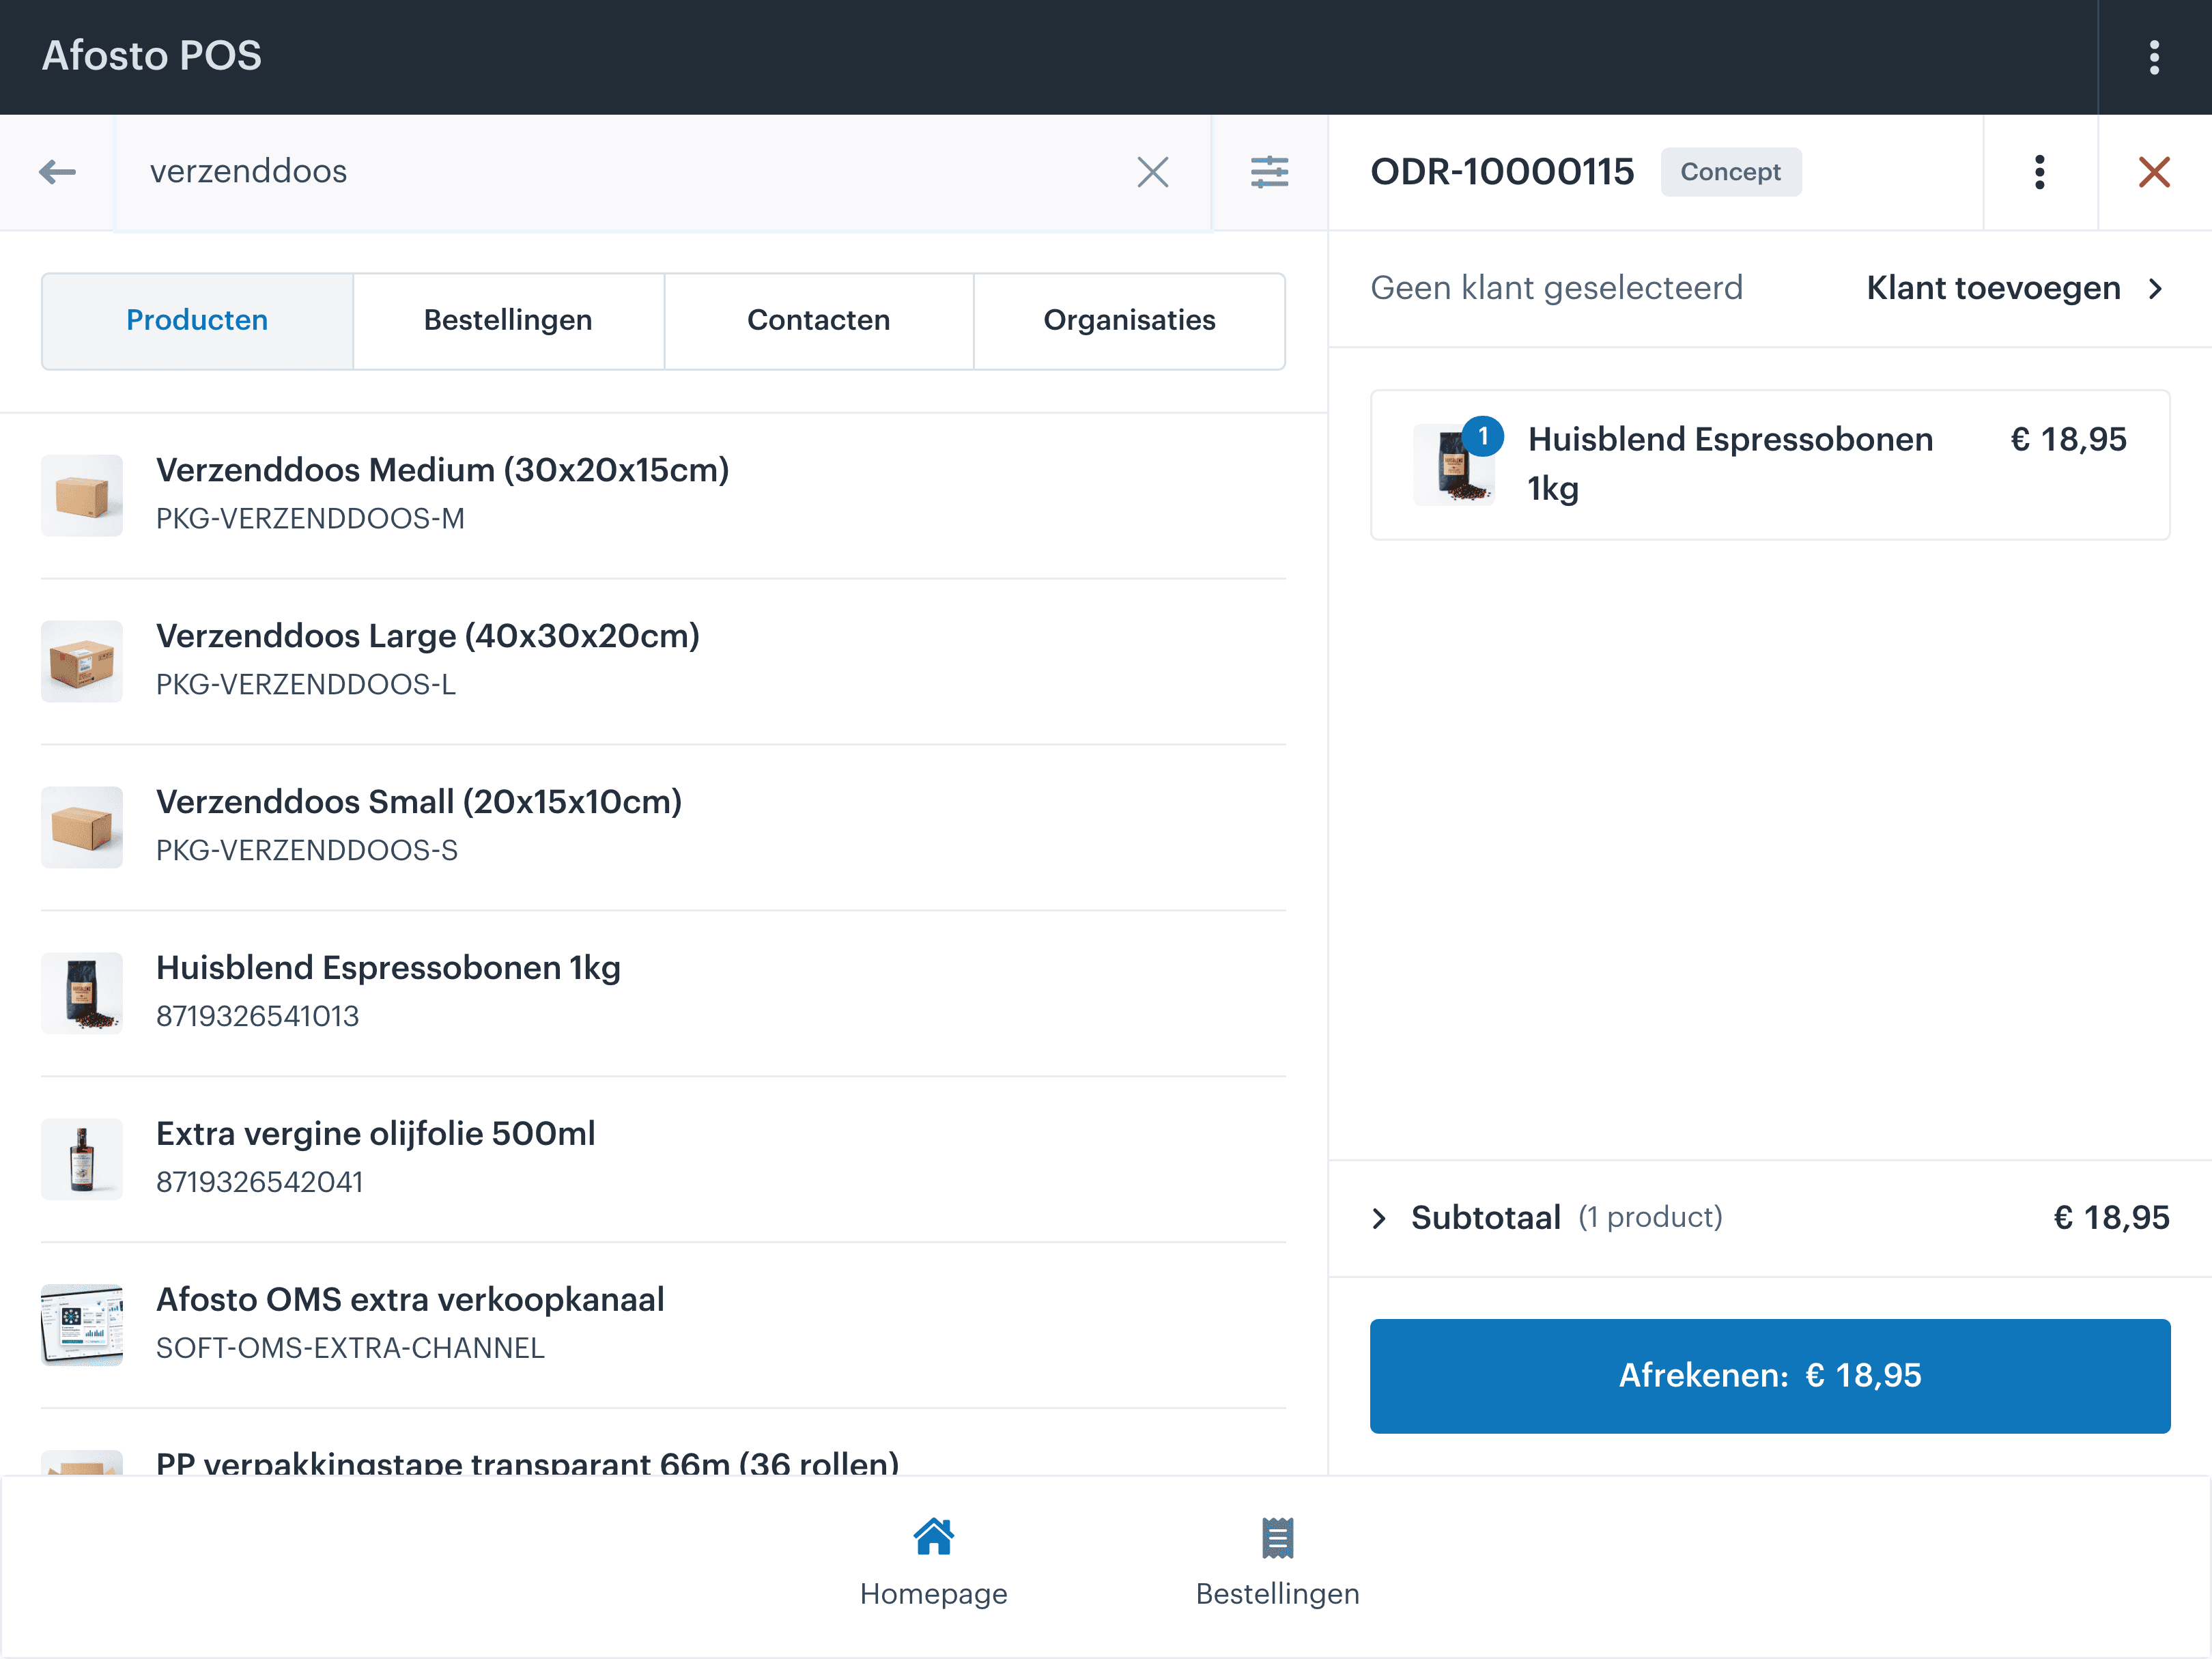This screenshot has width=2212, height=1659.
Task: Select PP verpakkingstape transparant 66m row
Action: click(x=663, y=1443)
